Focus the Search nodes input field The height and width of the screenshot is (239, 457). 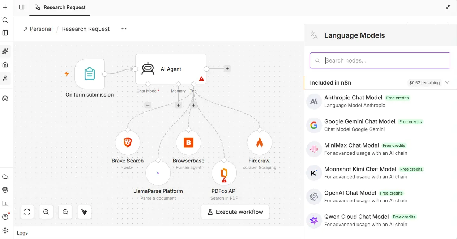(x=380, y=60)
